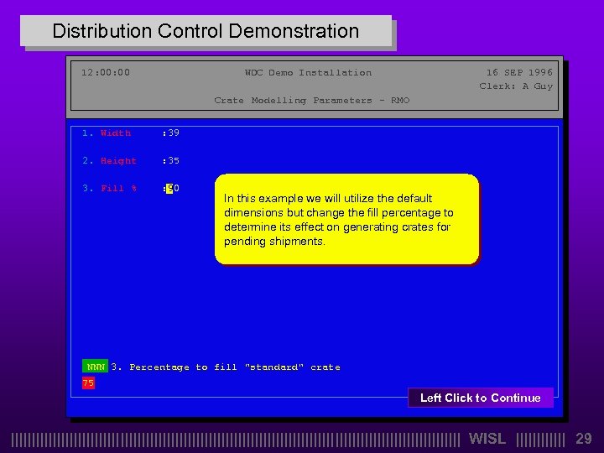This screenshot has height=453, width=604.
Task: Click the Crate Modelling Parameters - RMO title
Action: [311, 100]
